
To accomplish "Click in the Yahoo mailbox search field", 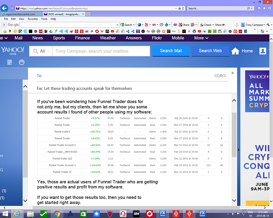I will 101,51.
